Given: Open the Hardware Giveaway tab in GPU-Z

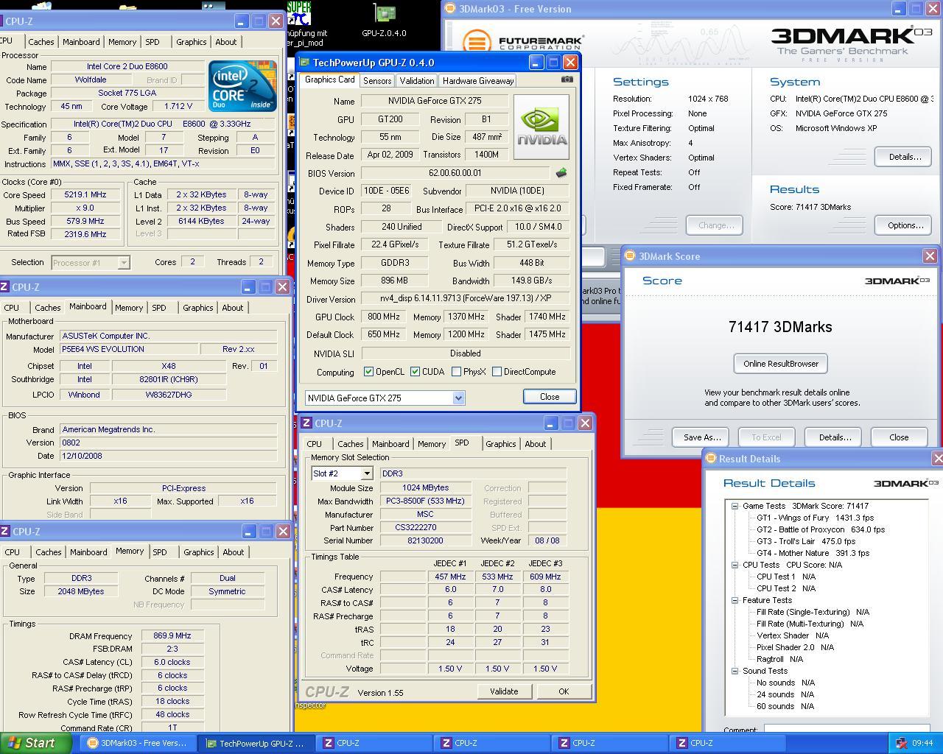Looking at the screenshot, I should pos(478,81).
